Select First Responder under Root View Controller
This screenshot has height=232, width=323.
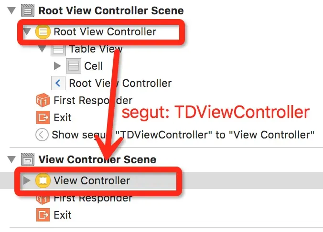(x=93, y=100)
